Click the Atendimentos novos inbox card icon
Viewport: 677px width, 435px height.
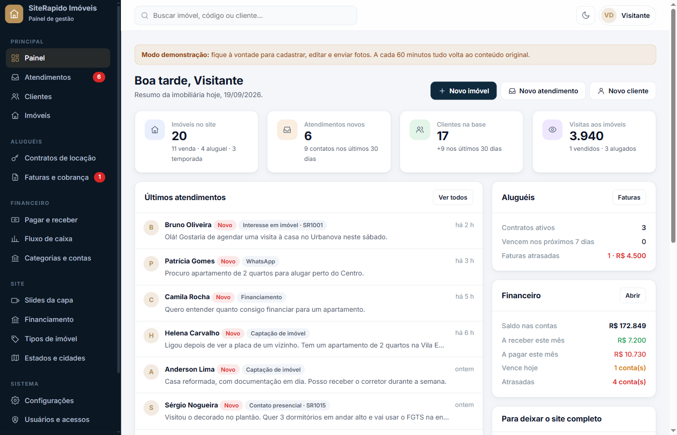point(287,130)
